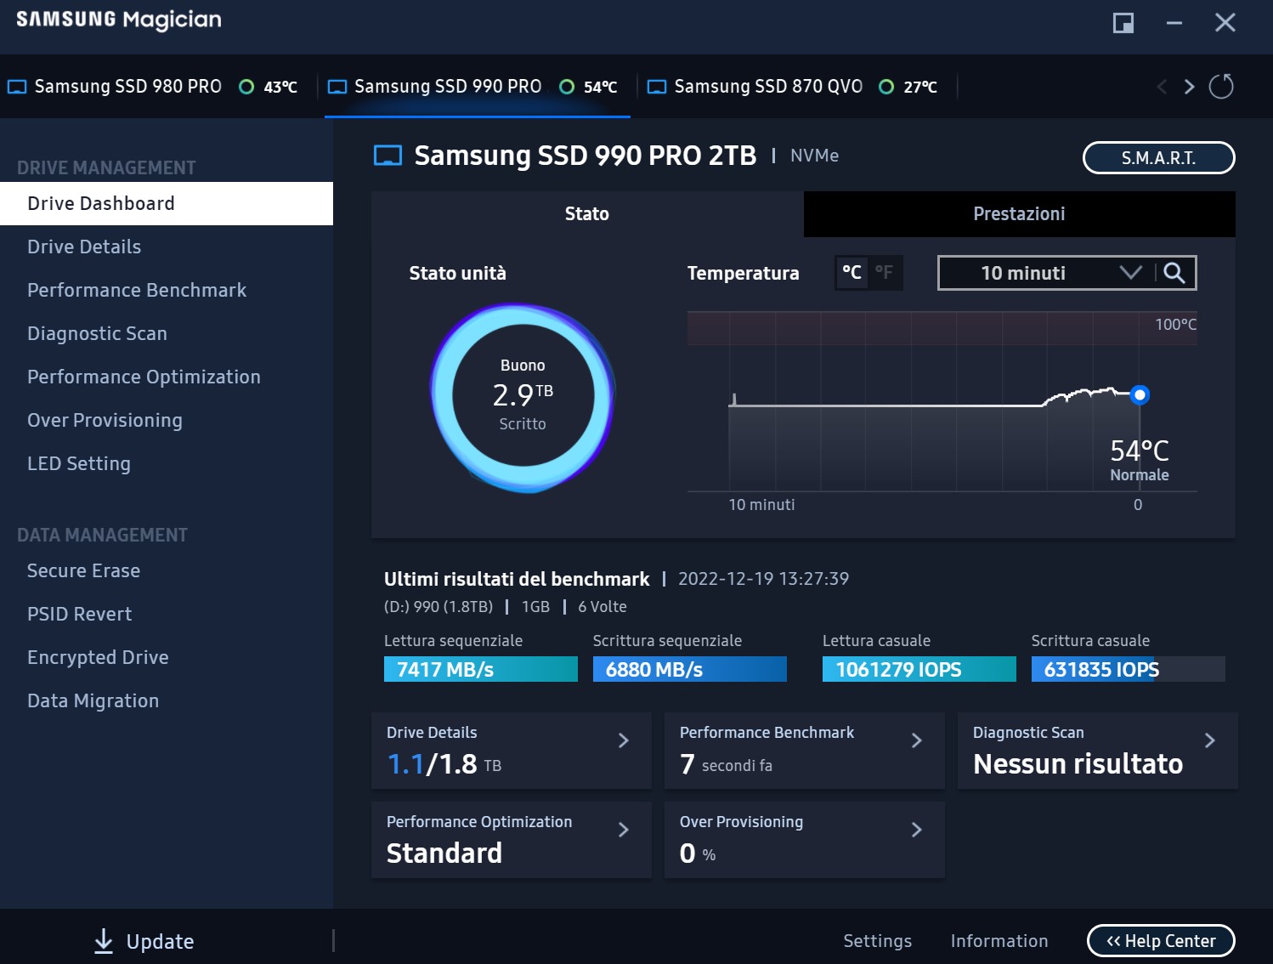Click the SAMSUNG Magician title logo
This screenshot has height=964, width=1273.
pyautogui.click(x=119, y=20)
